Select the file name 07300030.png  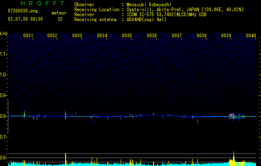point(23,11)
